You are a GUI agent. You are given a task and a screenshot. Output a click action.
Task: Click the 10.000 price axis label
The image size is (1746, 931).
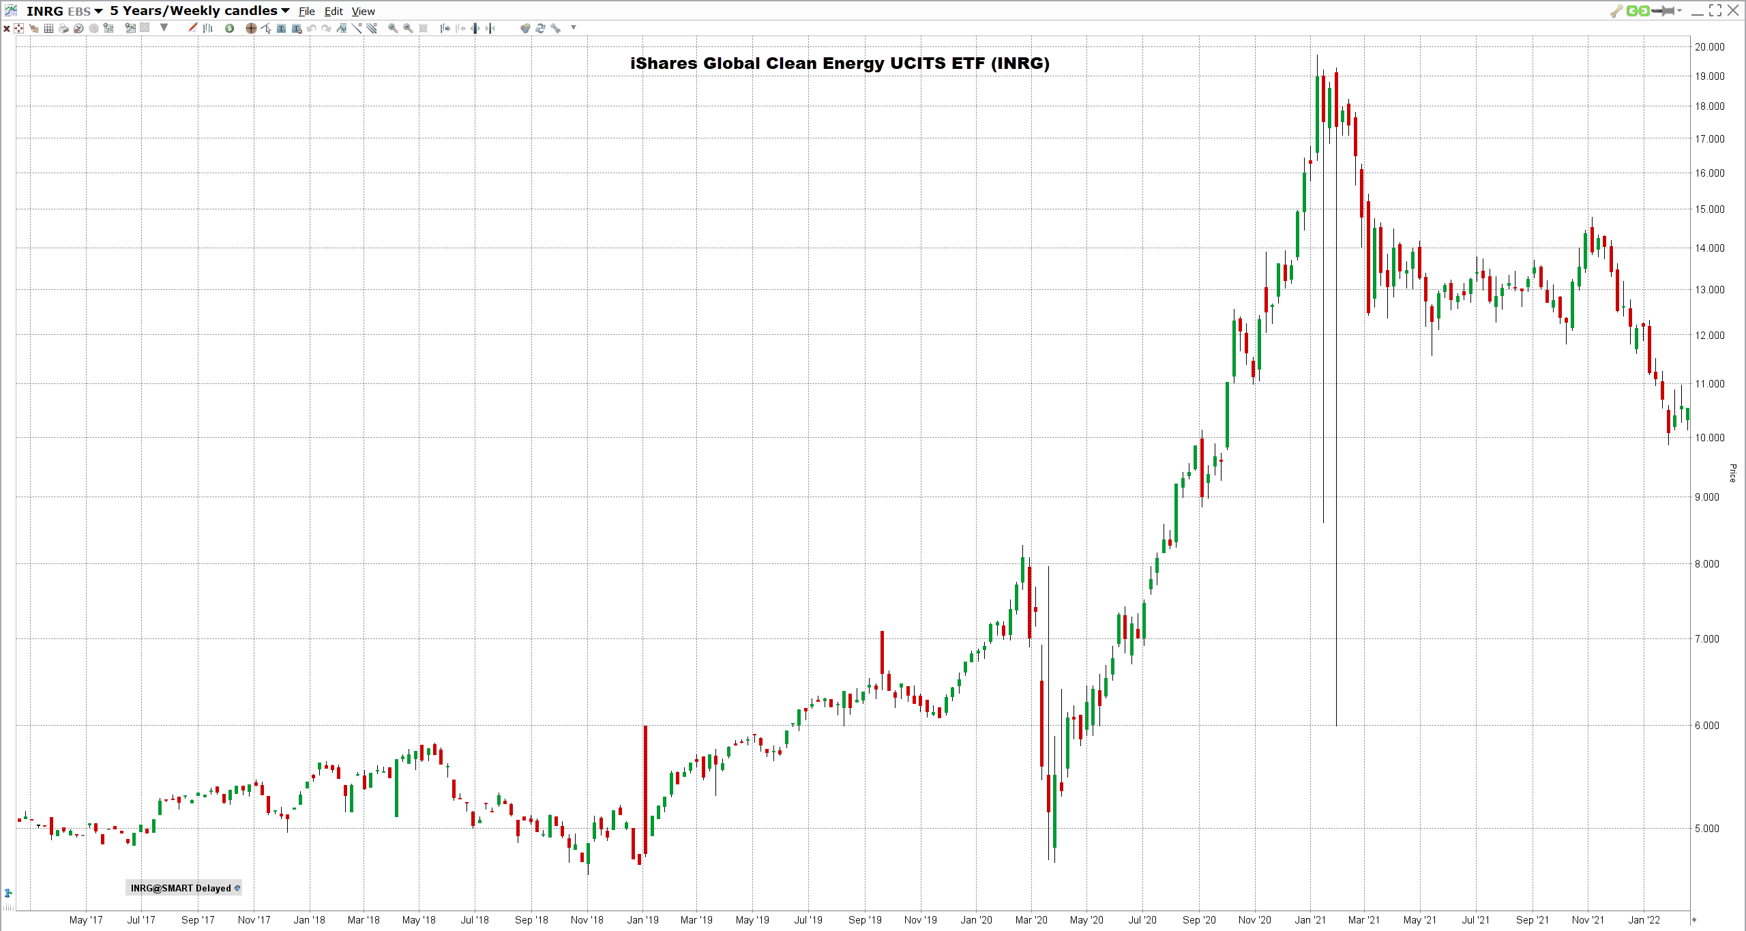point(1709,438)
